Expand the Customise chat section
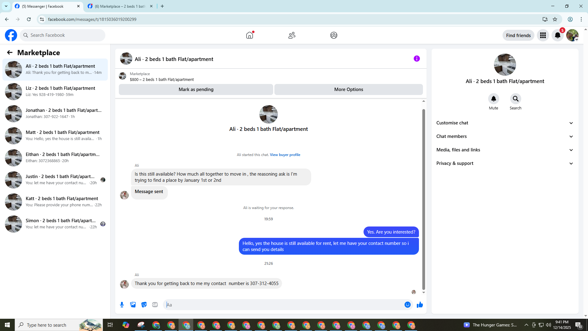The image size is (588, 331). click(505, 123)
